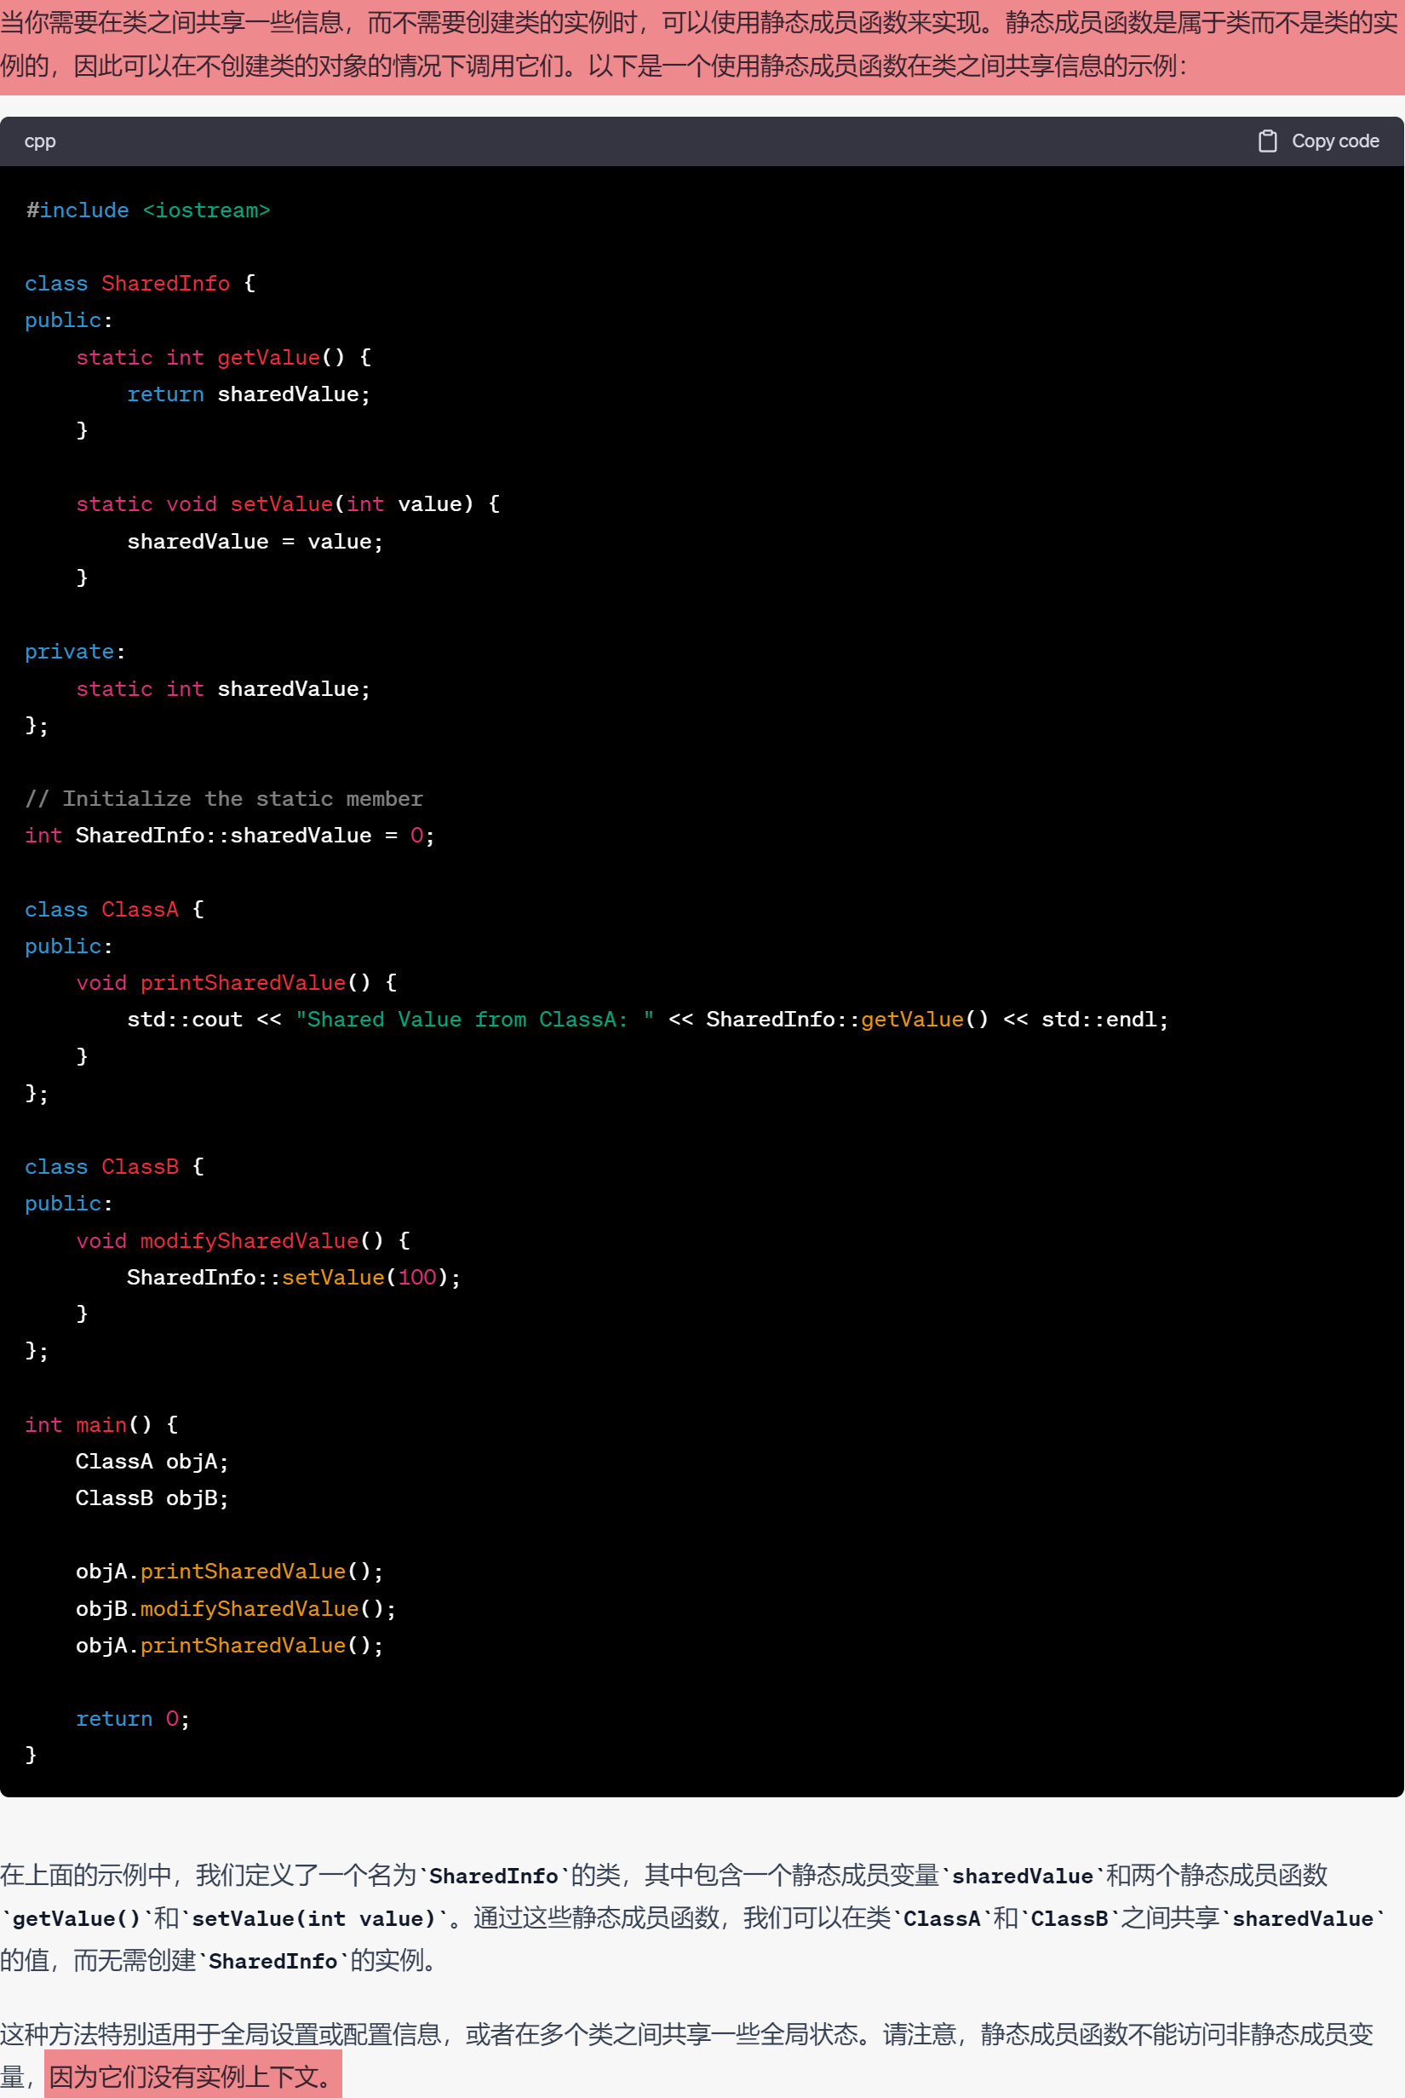This screenshot has height=2098, width=1405.
Task: Click 'return sharedValue;' line
Action: point(248,394)
